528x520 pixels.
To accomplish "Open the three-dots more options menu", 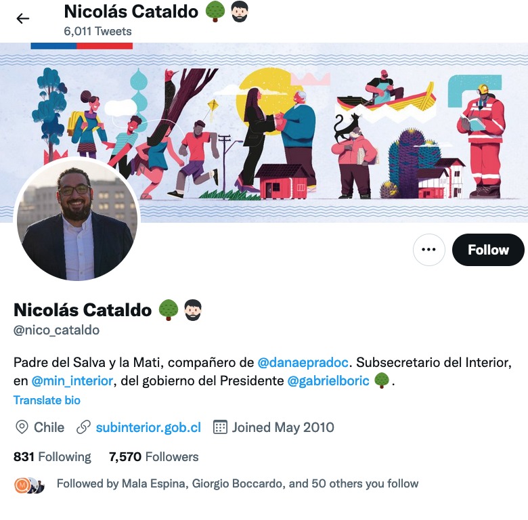I will click(428, 250).
